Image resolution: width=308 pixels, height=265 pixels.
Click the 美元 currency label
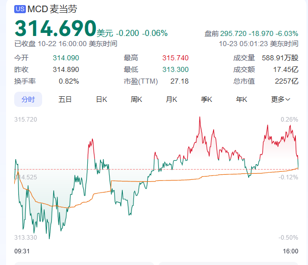[105, 33]
